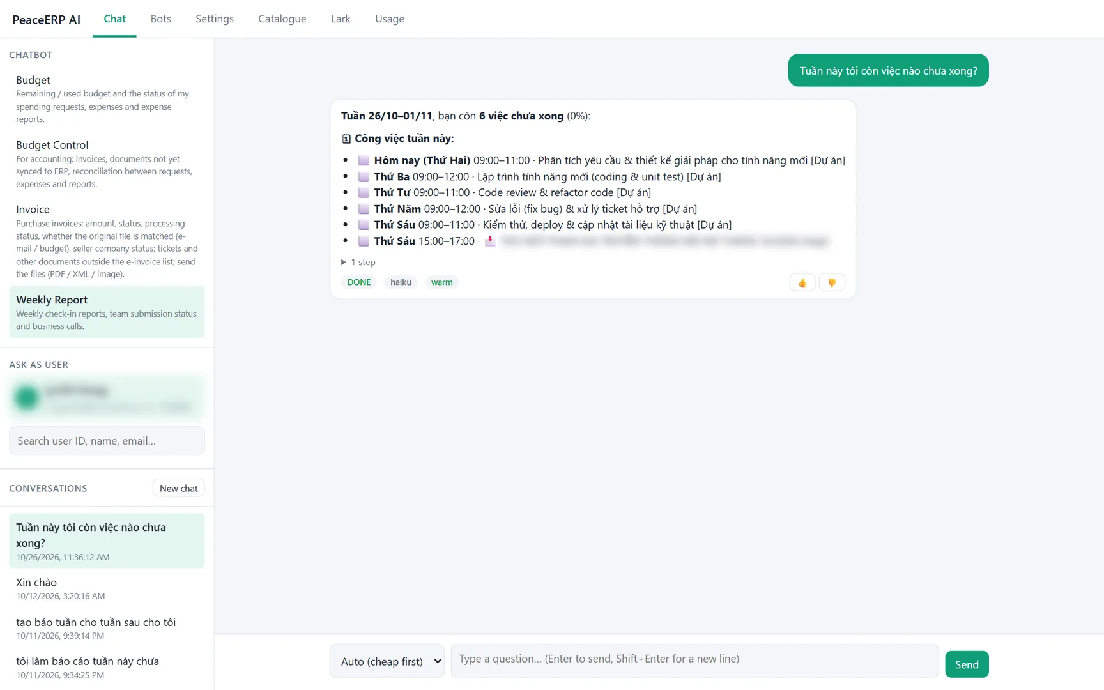Click the Search user ID input field
Image resolution: width=1104 pixels, height=690 pixels.
107,441
